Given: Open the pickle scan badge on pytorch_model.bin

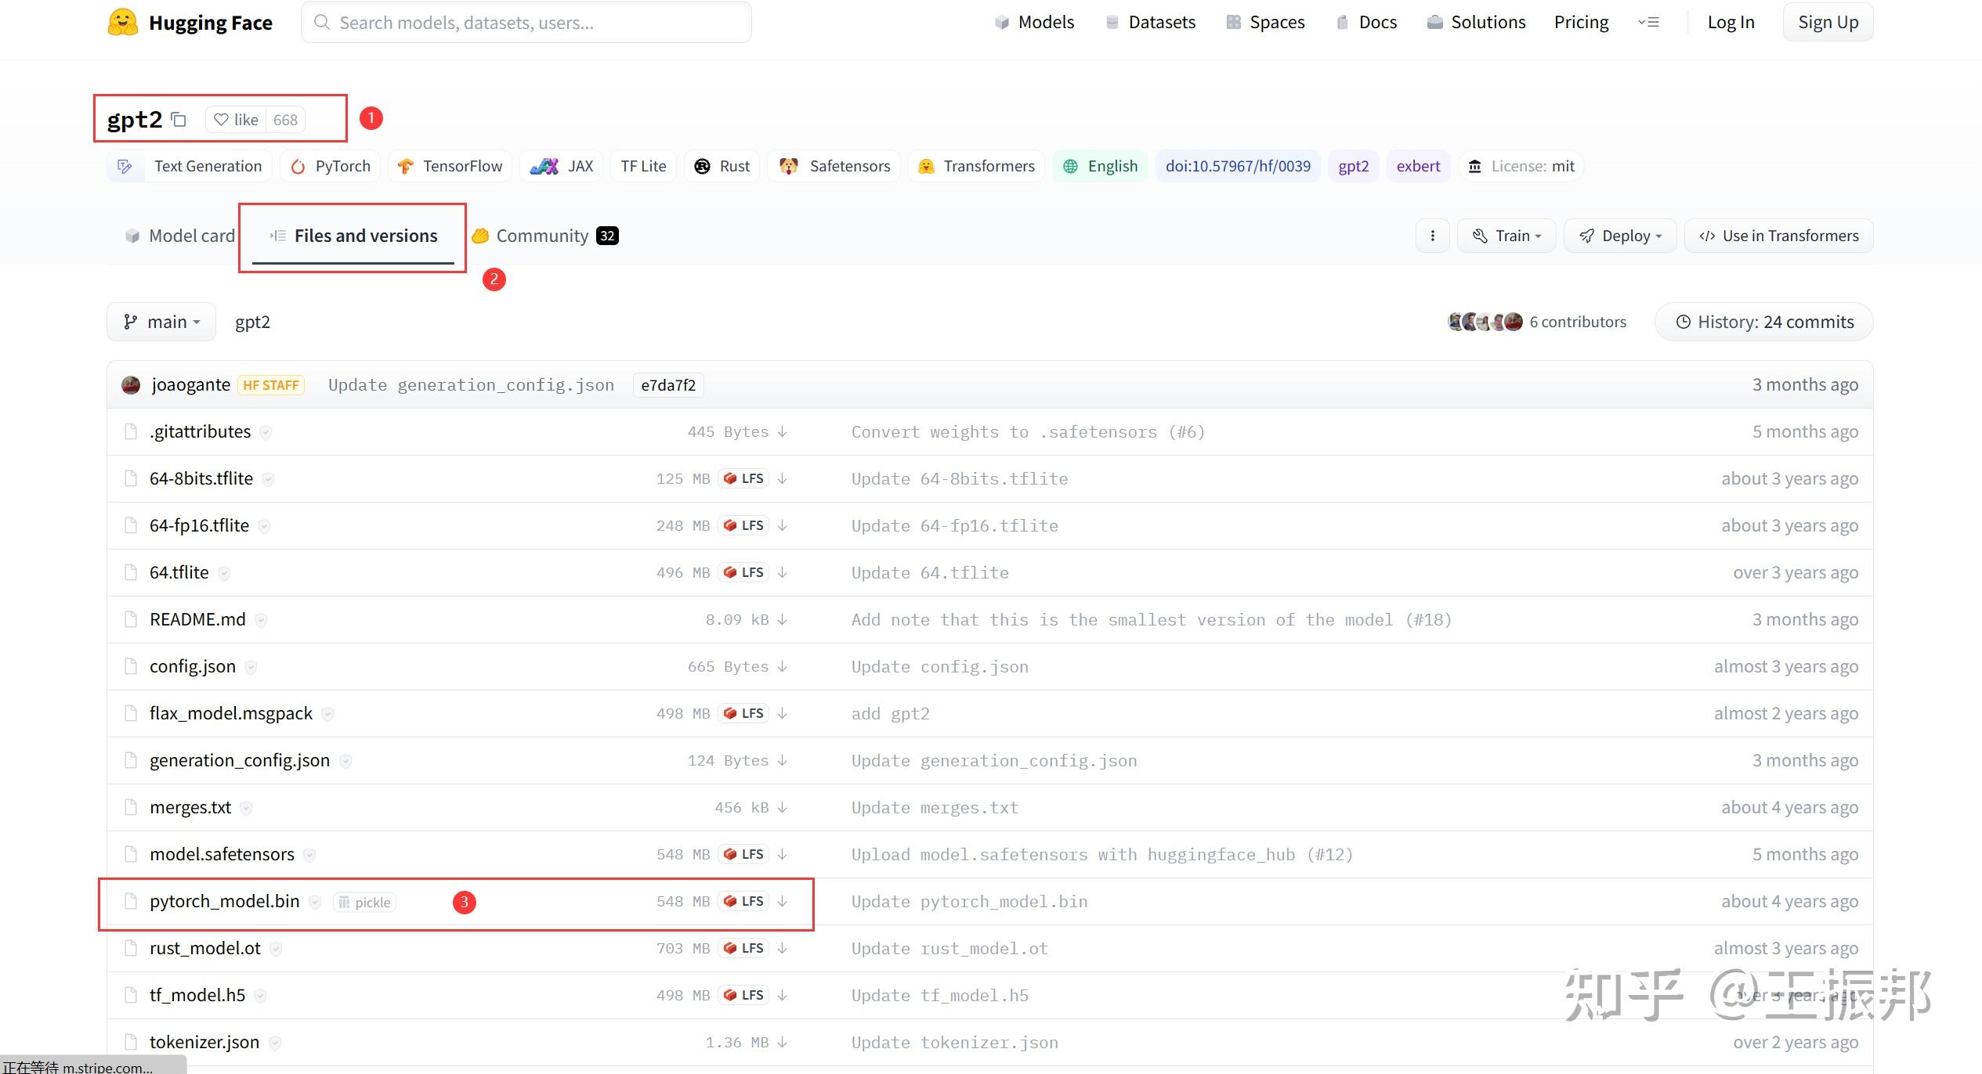Looking at the screenshot, I should pos(364,902).
